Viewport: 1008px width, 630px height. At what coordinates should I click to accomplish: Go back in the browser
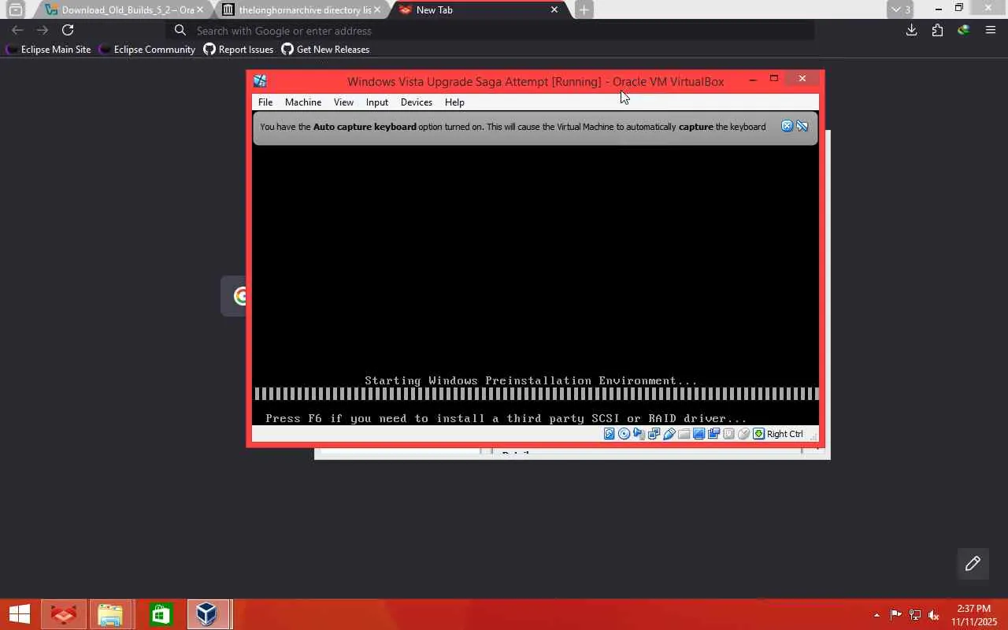(17, 30)
